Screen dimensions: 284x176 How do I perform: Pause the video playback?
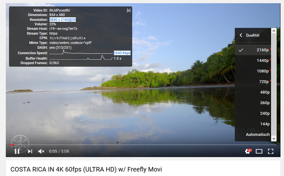(17, 151)
